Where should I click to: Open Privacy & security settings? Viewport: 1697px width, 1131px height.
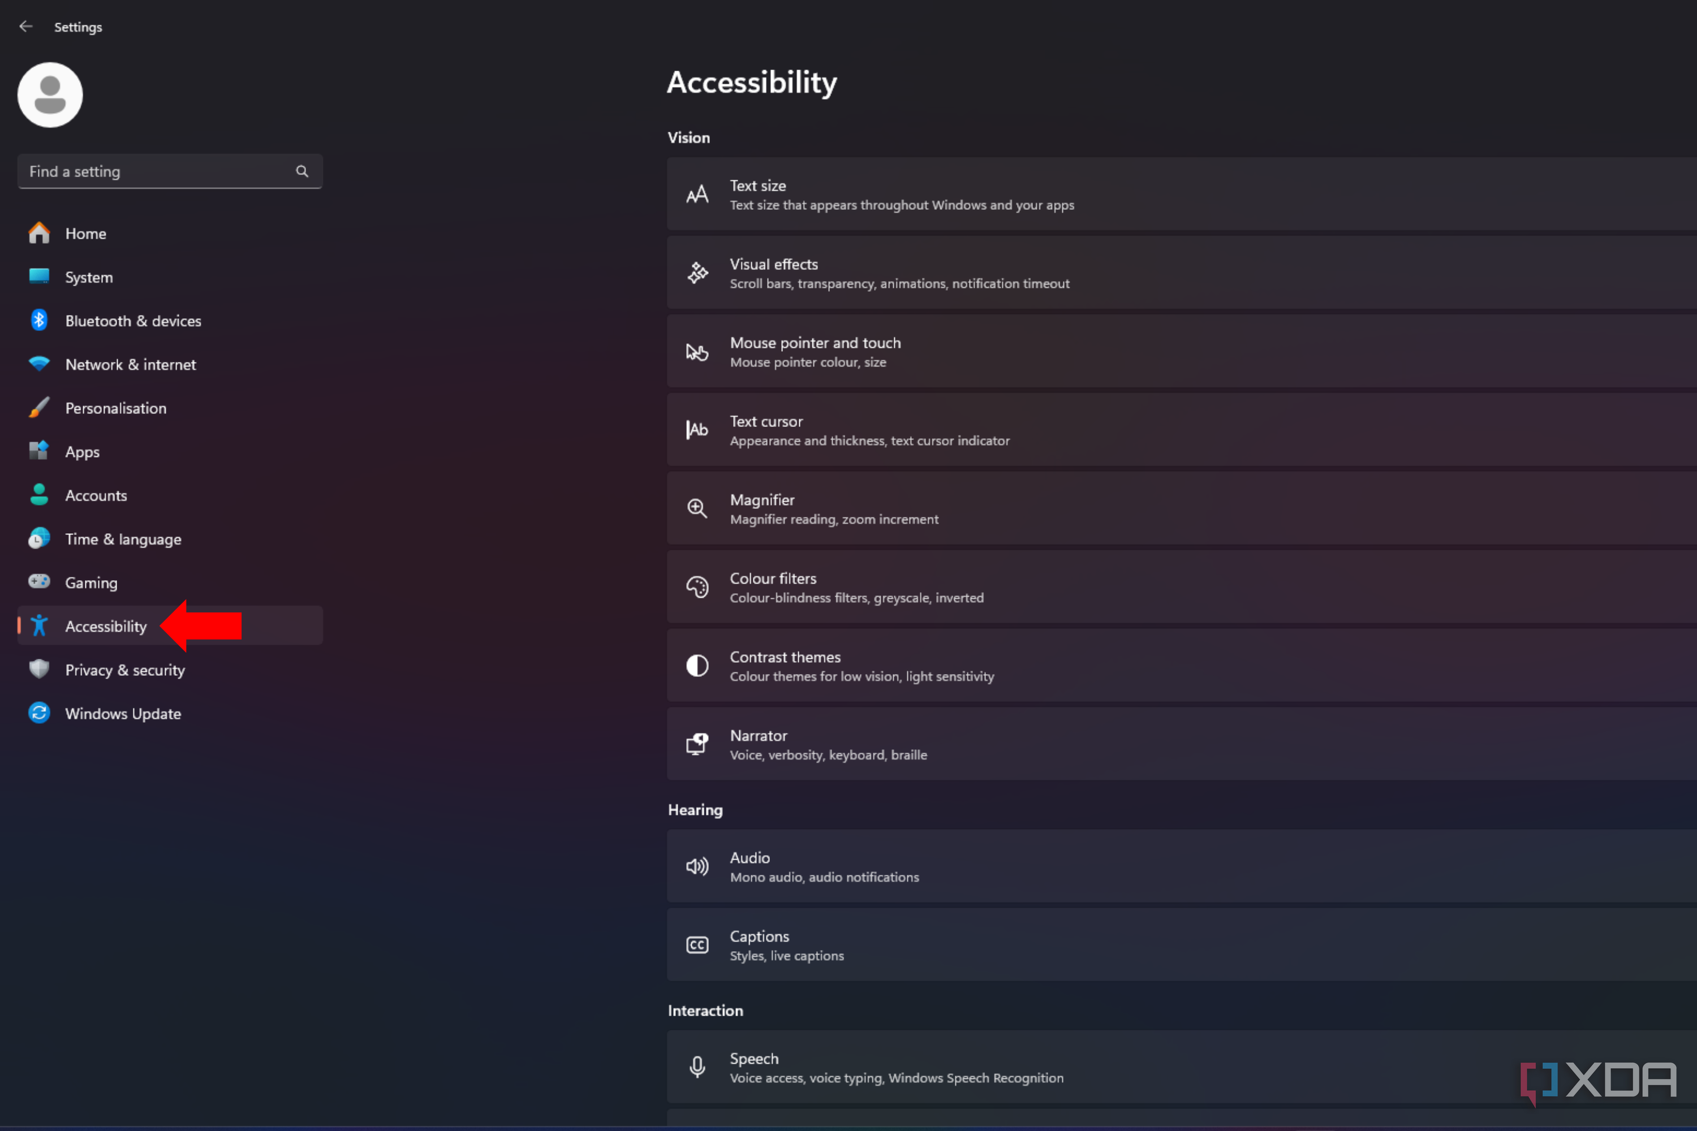125,670
